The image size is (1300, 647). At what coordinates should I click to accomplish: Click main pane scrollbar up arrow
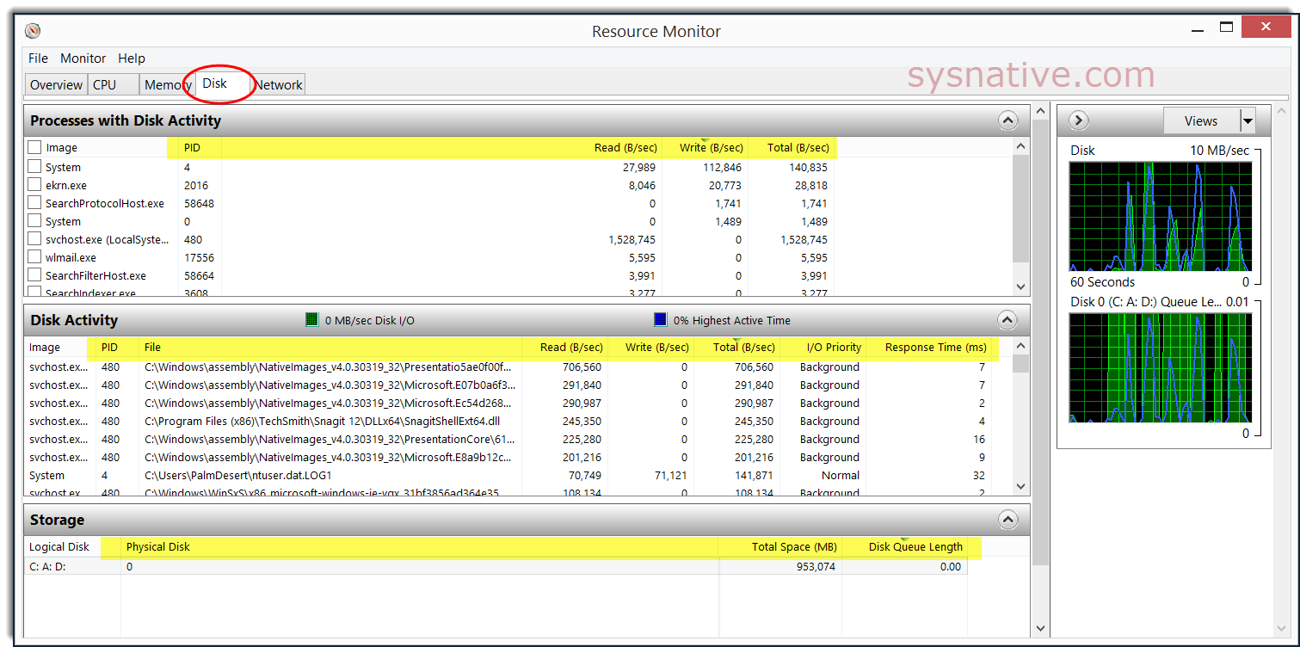(x=1040, y=113)
